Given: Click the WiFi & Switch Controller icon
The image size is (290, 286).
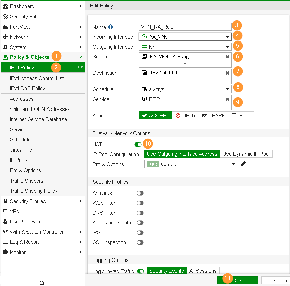Looking at the screenshot, I should click(5, 232).
